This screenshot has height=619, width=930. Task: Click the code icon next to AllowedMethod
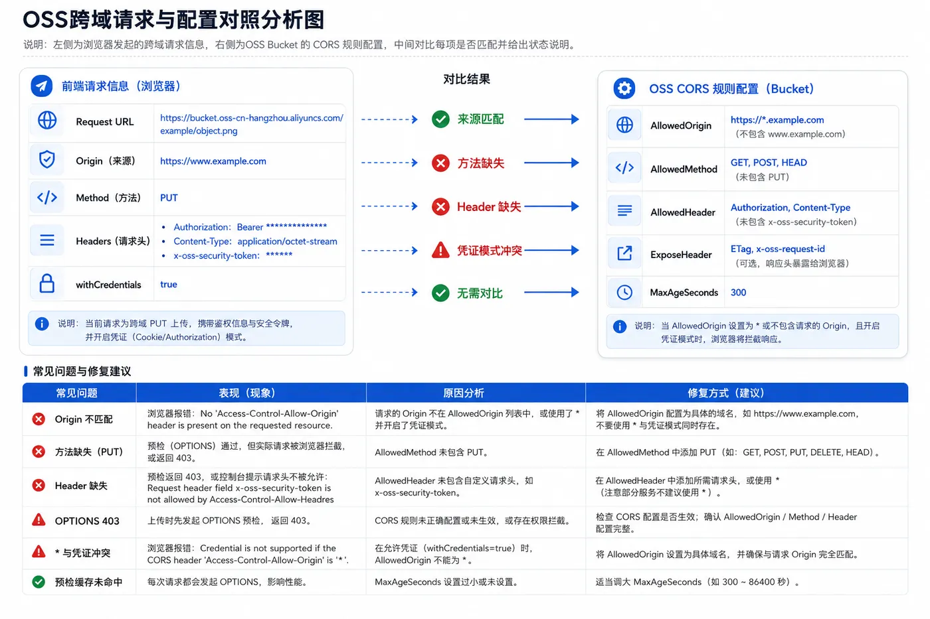click(x=624, y=168)
